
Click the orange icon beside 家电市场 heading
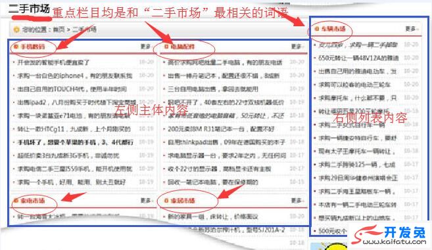[x=16, y=201]
